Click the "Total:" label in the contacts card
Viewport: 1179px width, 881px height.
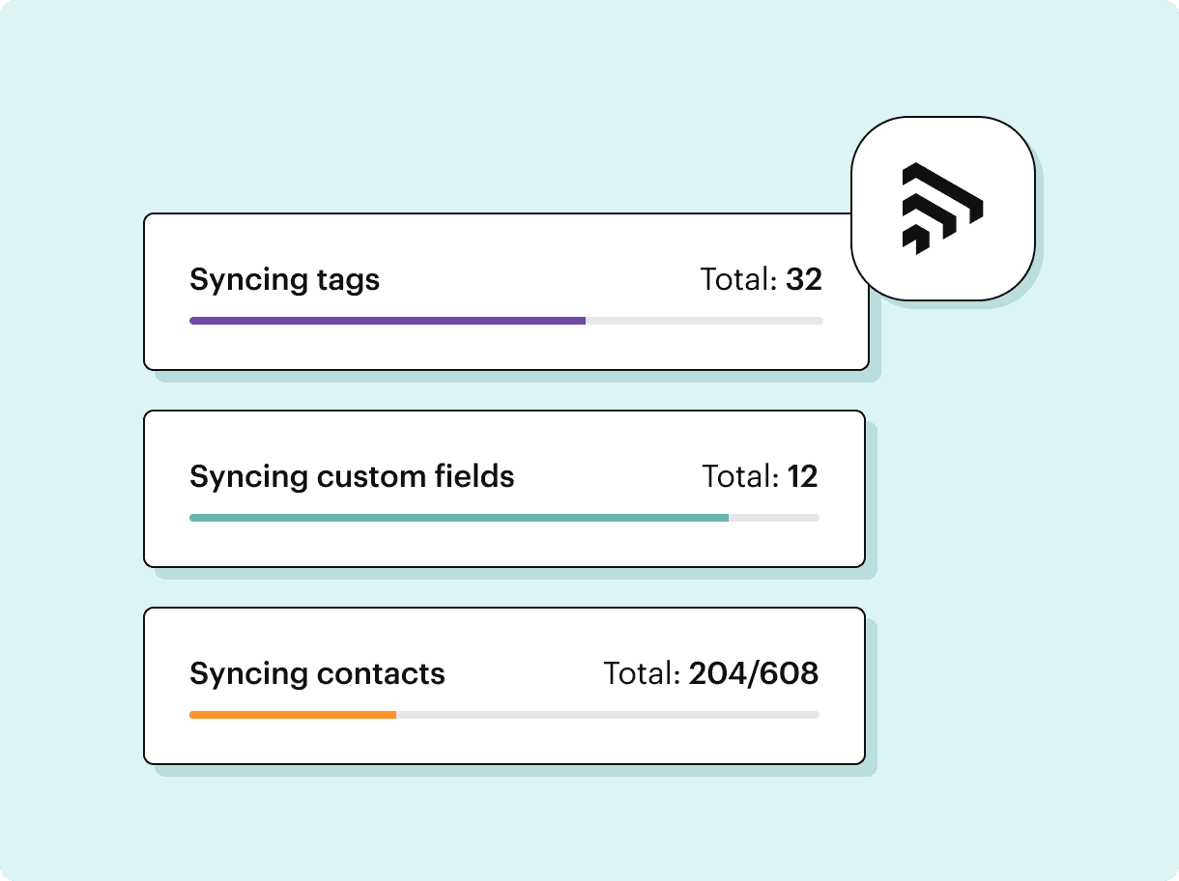click(x=642, y=673)
